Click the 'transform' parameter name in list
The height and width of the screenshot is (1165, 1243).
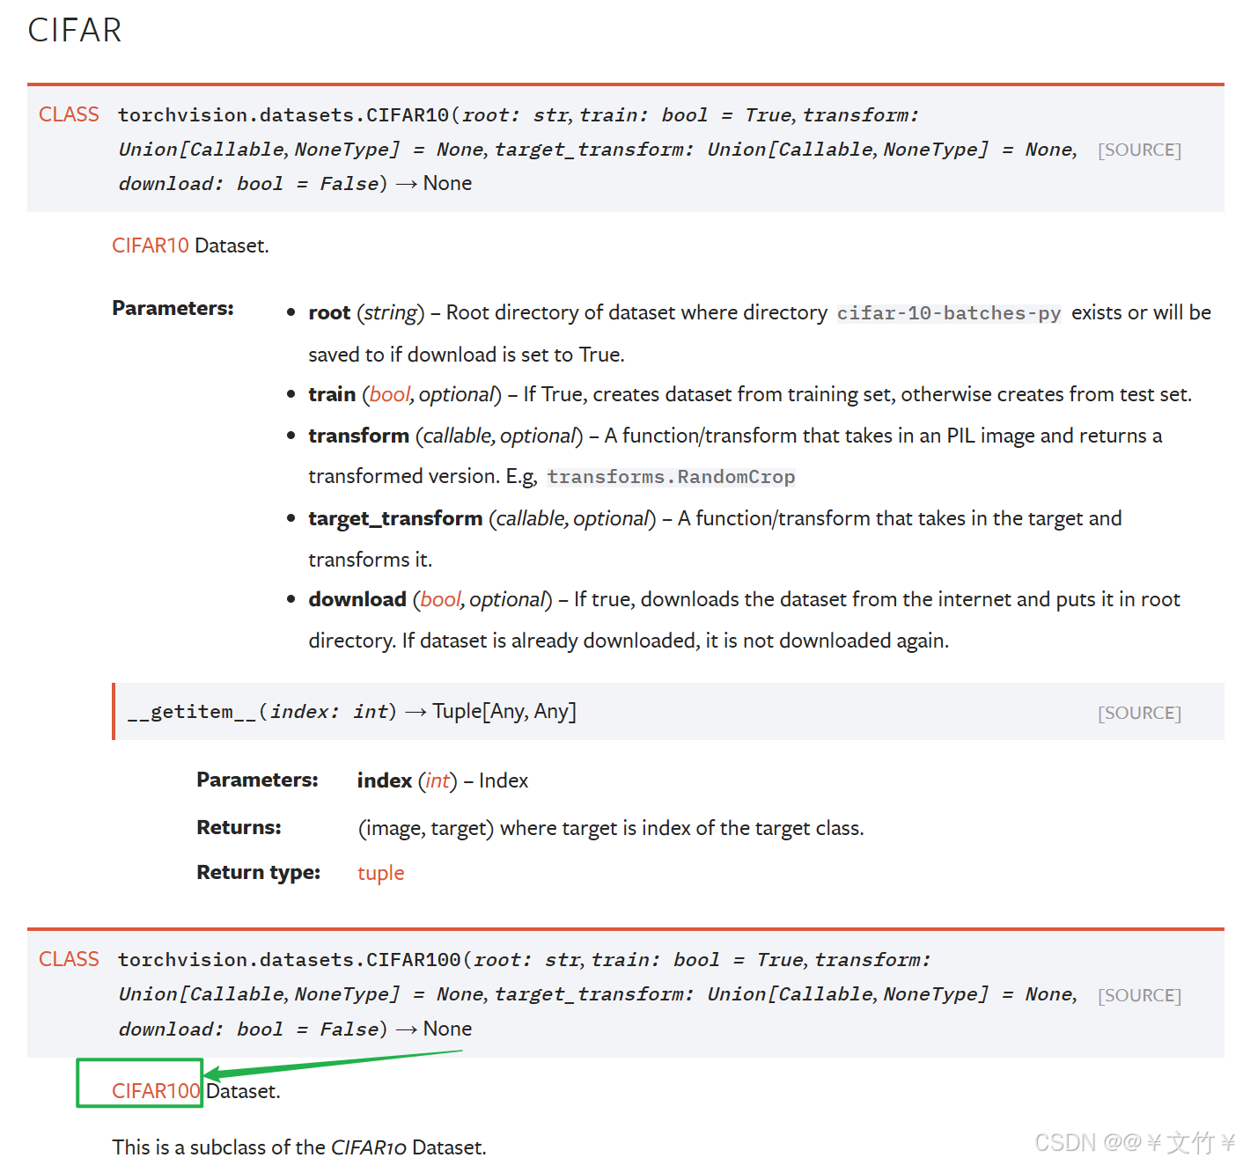coord(358,436)
